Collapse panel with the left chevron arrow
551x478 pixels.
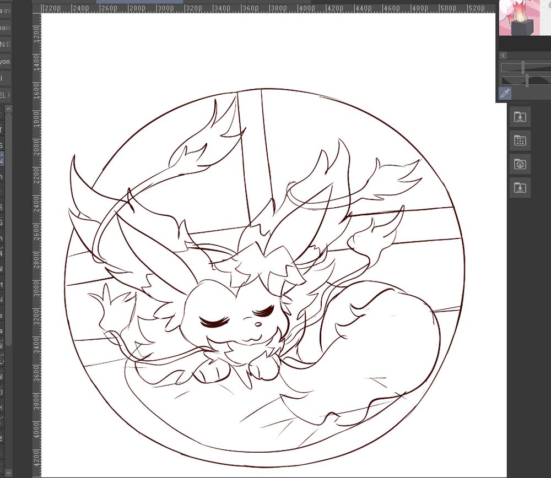[503, 55]
